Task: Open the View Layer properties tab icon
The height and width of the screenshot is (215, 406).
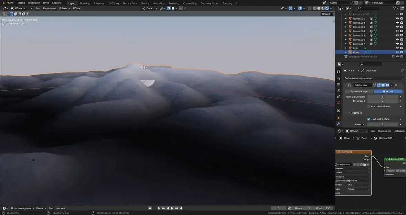Action: click(x=339, y=91)
